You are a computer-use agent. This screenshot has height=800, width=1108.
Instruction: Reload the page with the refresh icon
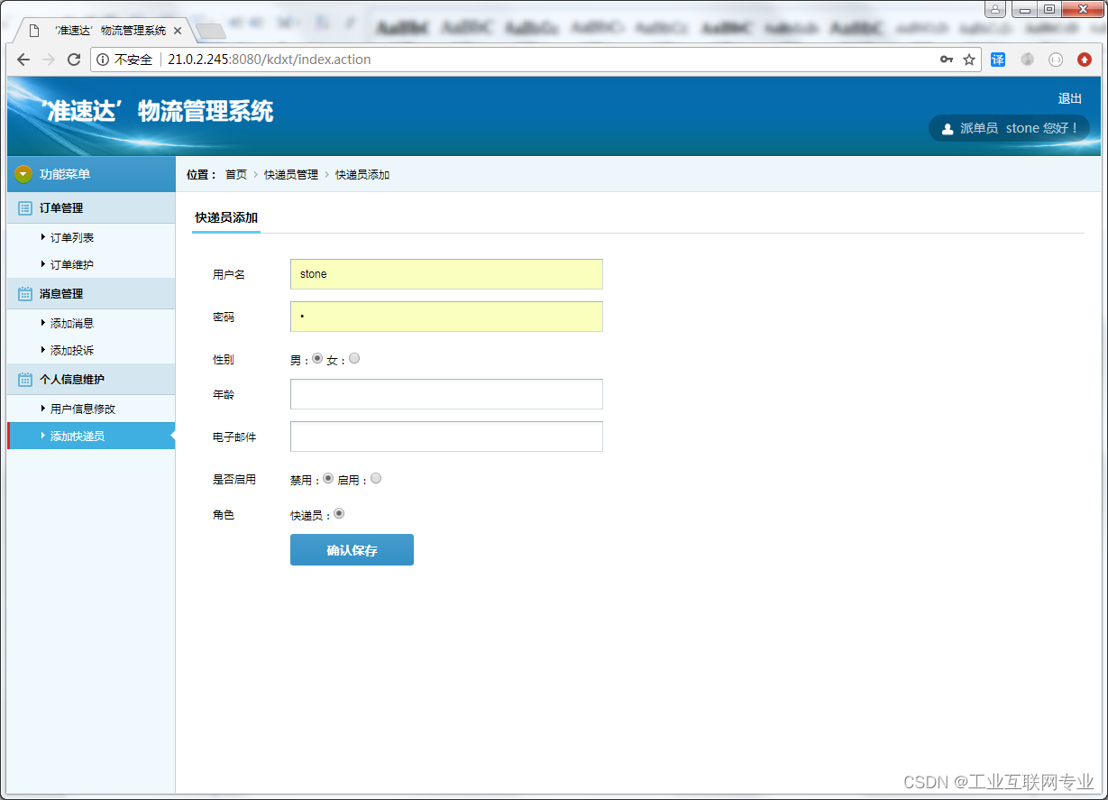pos(74,60)
